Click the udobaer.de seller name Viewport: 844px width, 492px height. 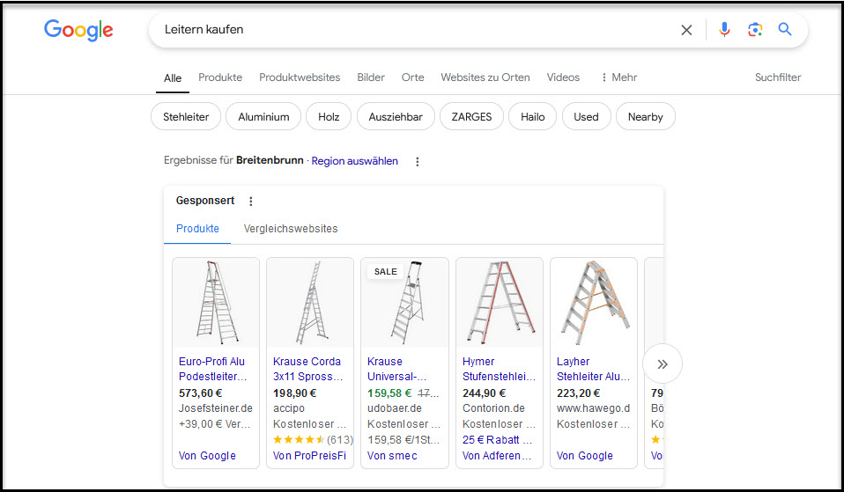[395, 408]
